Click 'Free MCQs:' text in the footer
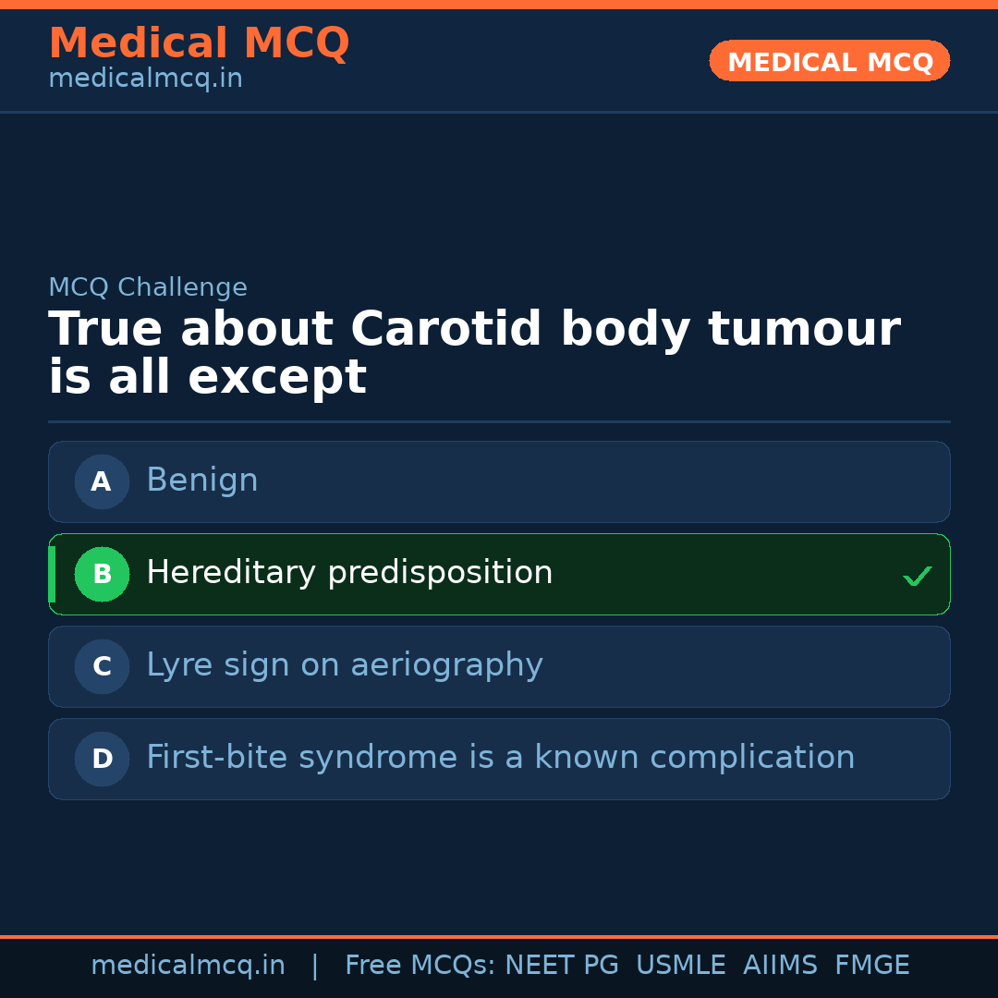998x998 pixels. (420, 966)
